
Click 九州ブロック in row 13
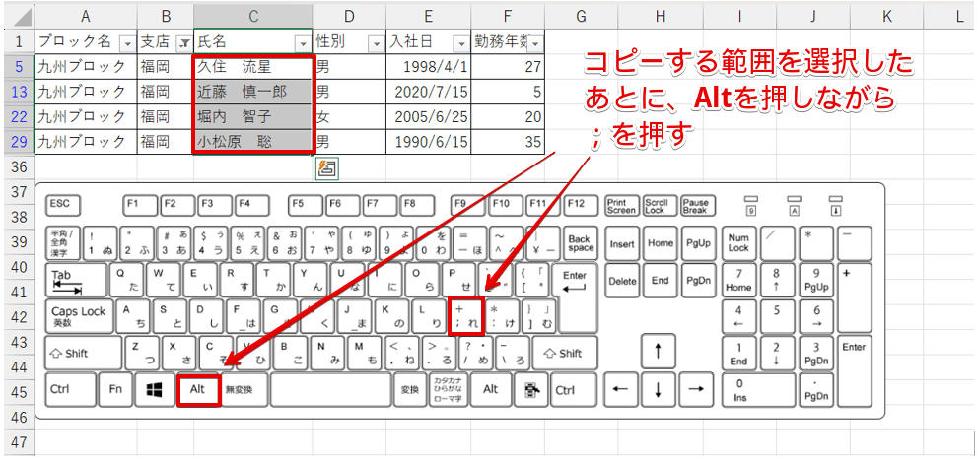tap(86, 92)
